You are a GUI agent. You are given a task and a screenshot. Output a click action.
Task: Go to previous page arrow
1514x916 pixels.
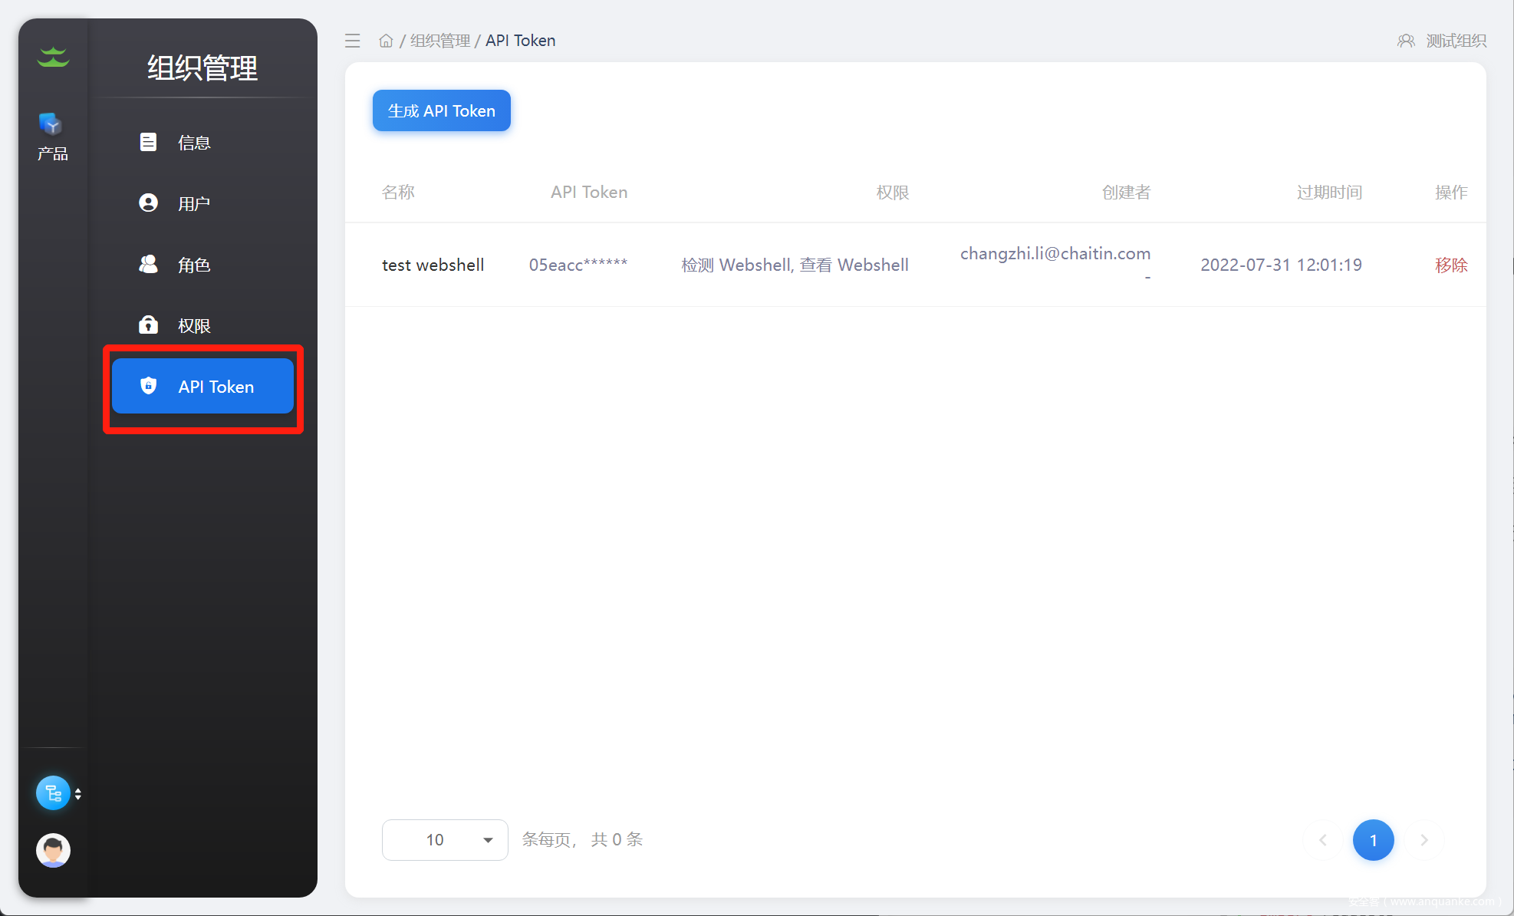pos(1323,840)
